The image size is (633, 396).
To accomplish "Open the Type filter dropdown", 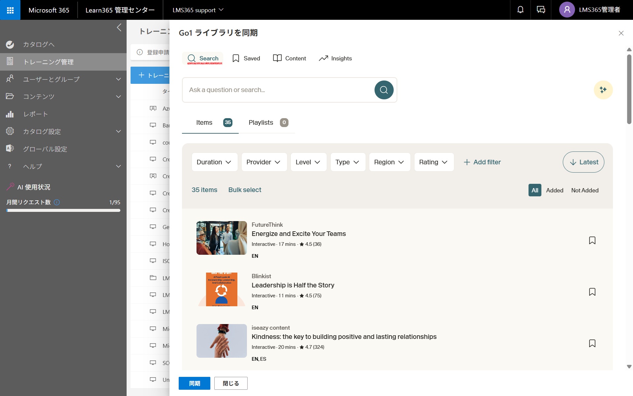I will click(x=348, y=162).
